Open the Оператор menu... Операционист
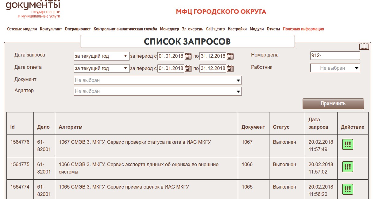This screenshot has height=199, width=375. point(78,29)
